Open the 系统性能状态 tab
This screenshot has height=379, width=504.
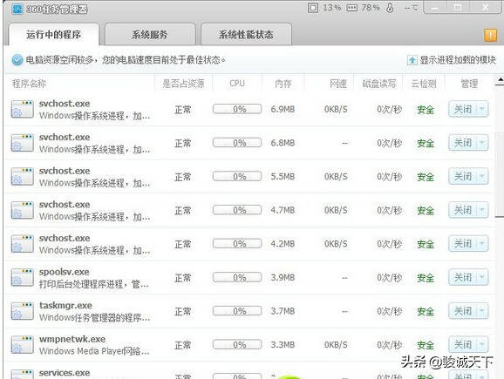tap(246, 34)
